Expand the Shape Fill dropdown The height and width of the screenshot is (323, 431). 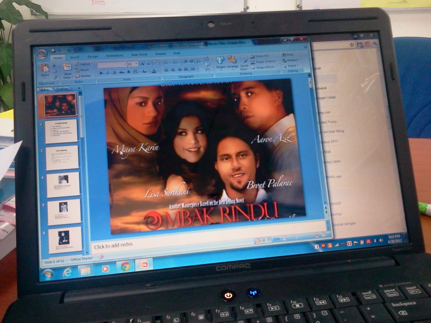coord(270,56)
